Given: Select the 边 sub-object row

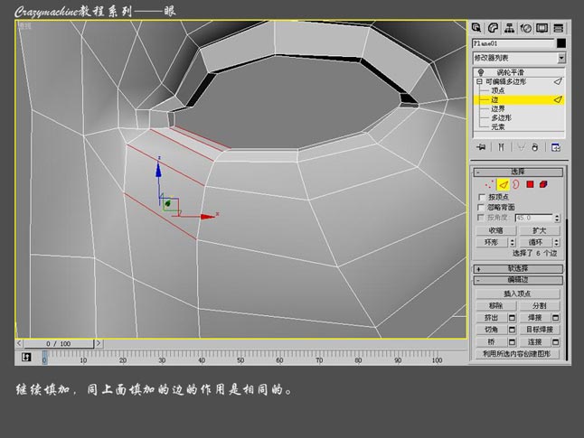Looking at the screenshot, I should pos(519,99).
